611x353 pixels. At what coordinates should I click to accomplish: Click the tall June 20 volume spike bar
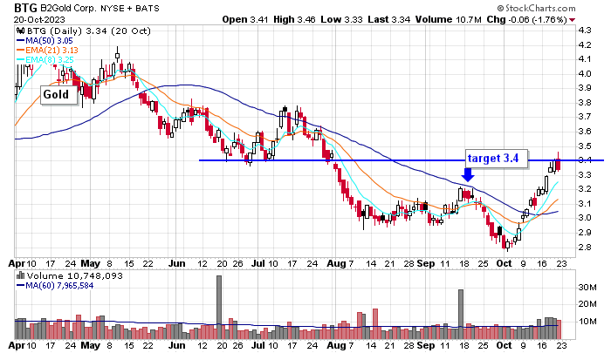(219, 307)
